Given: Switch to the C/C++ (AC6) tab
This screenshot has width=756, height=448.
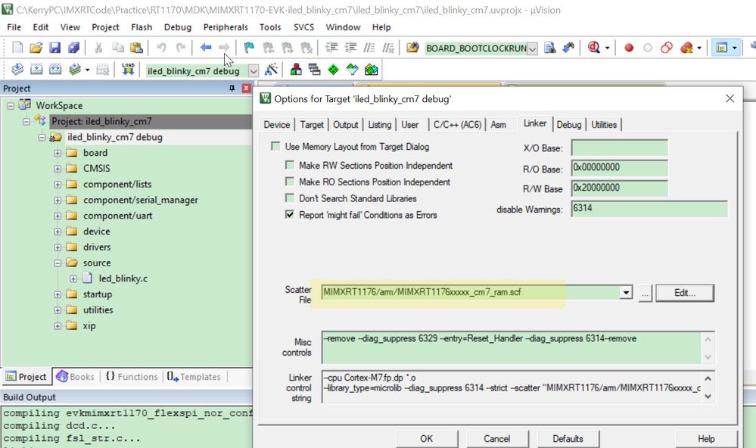Looking at the screenshot, I should [457, 124].
